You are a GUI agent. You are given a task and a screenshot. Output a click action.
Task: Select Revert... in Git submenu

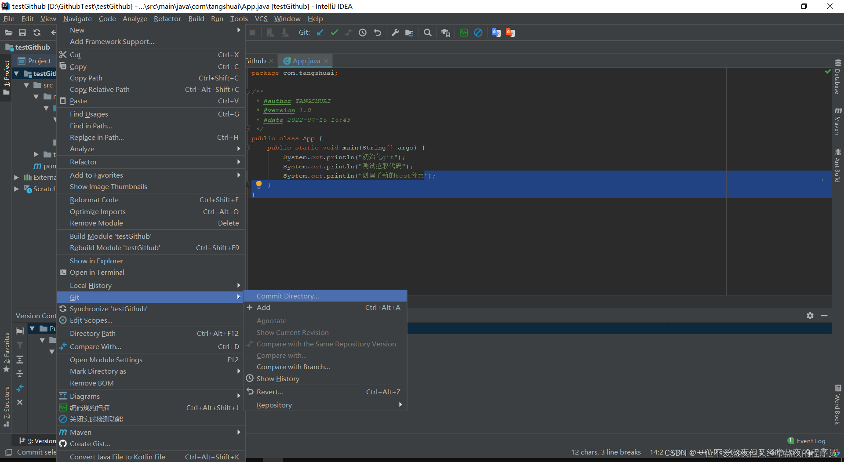click(x=325, y=392)
